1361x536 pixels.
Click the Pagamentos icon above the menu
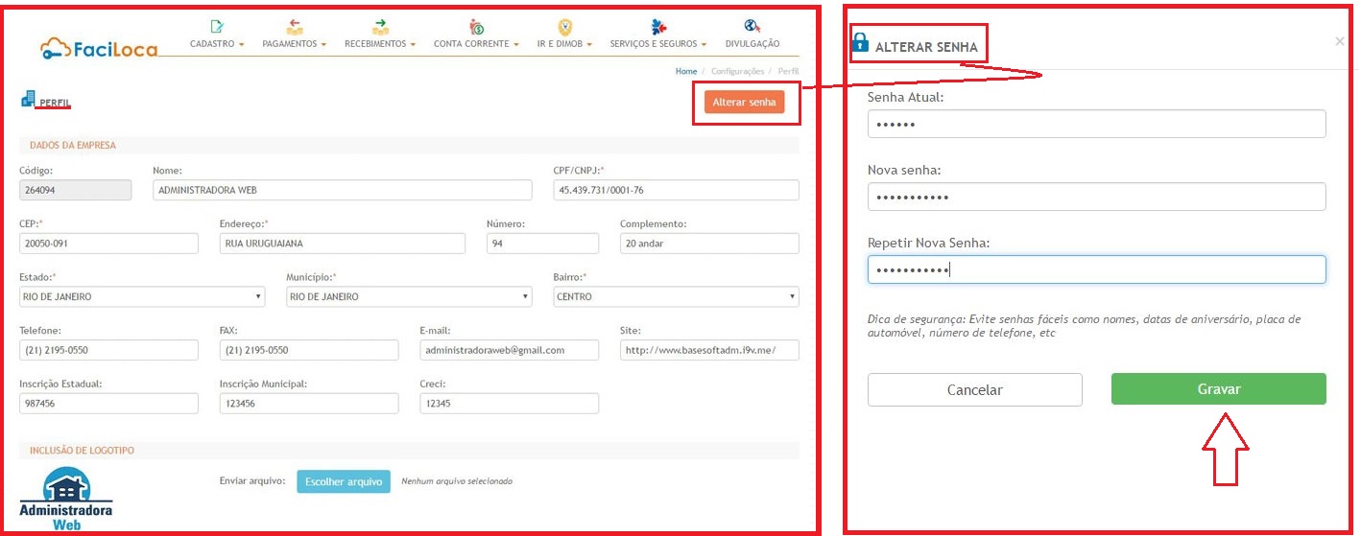coord(295,27)
